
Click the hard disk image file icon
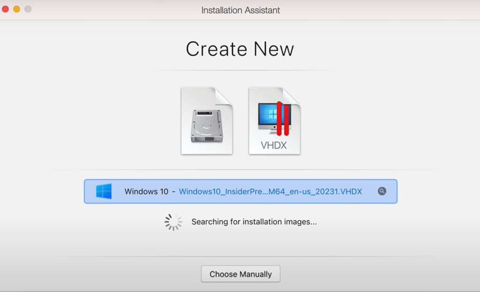[207, 121]
